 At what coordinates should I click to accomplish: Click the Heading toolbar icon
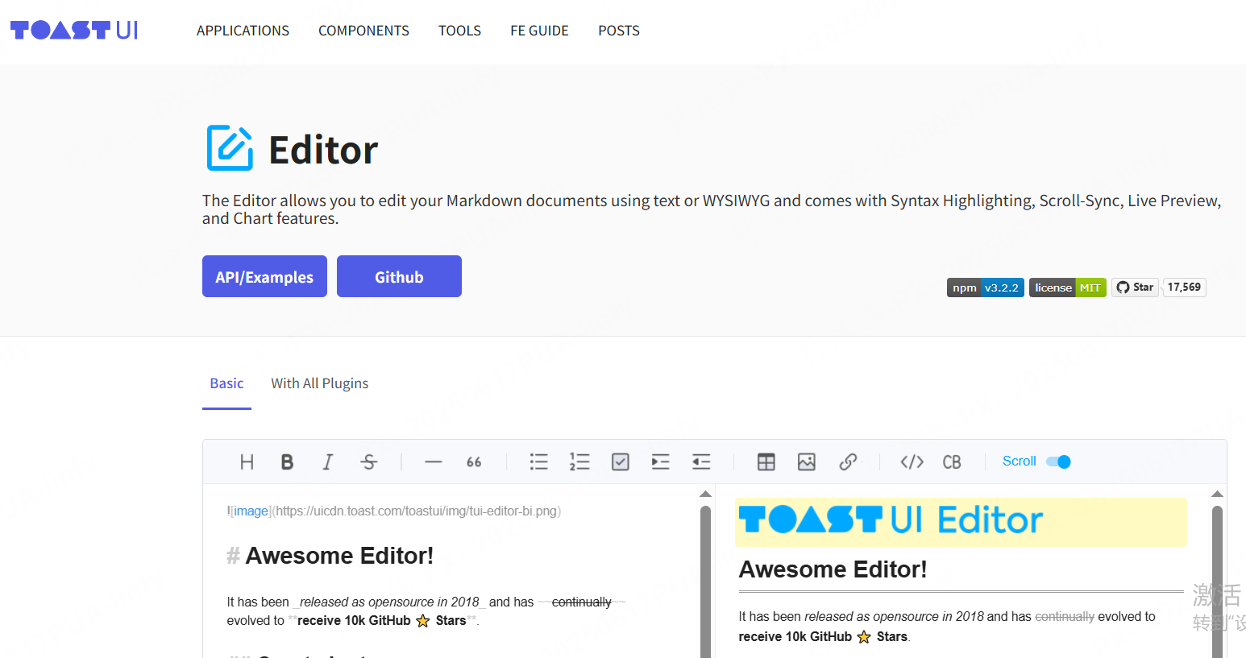pos(247,461)
